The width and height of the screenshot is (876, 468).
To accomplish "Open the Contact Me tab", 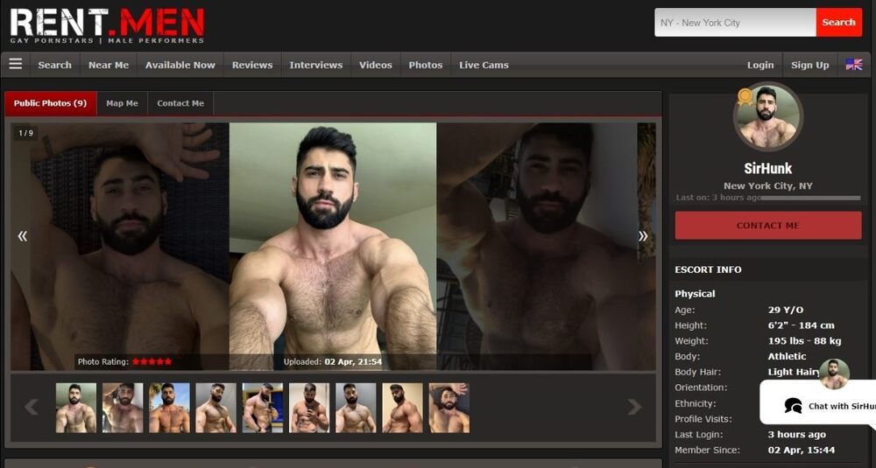I will coord(180,103).
